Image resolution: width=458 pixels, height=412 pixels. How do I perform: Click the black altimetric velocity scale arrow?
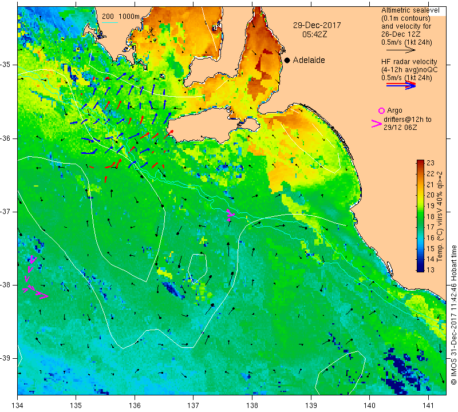tap(401, 50)
